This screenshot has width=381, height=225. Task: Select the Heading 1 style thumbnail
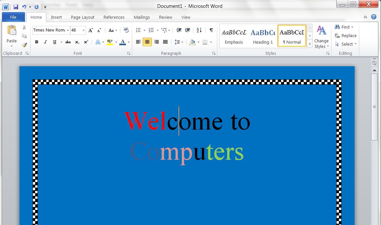click(263, 36)
